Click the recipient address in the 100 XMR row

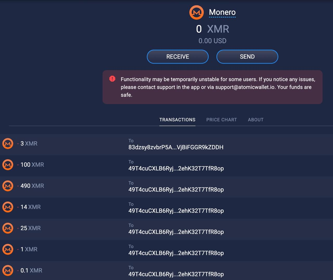[176, 168]
